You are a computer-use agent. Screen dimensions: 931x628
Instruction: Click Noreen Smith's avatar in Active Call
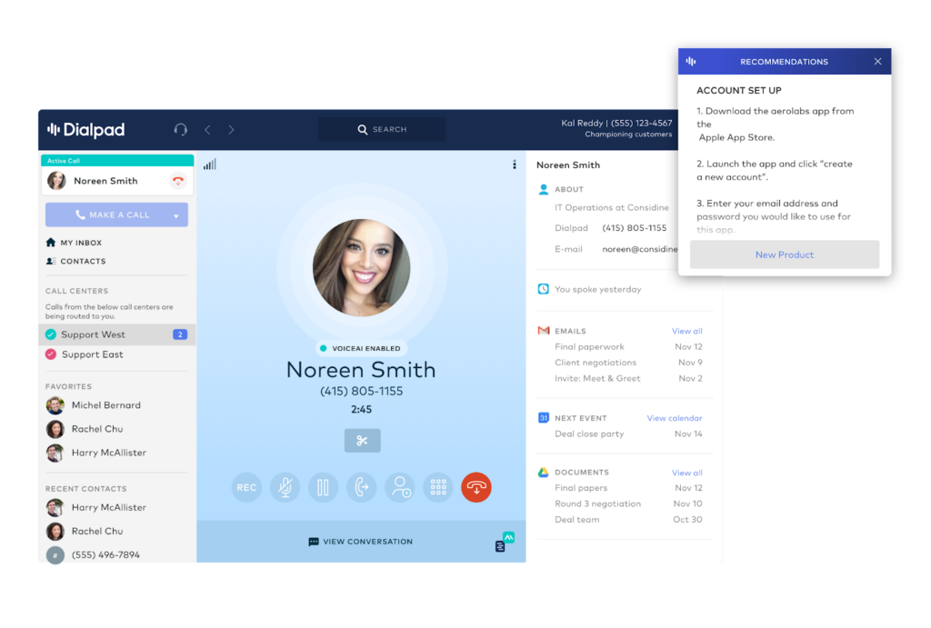pos(56,181)
